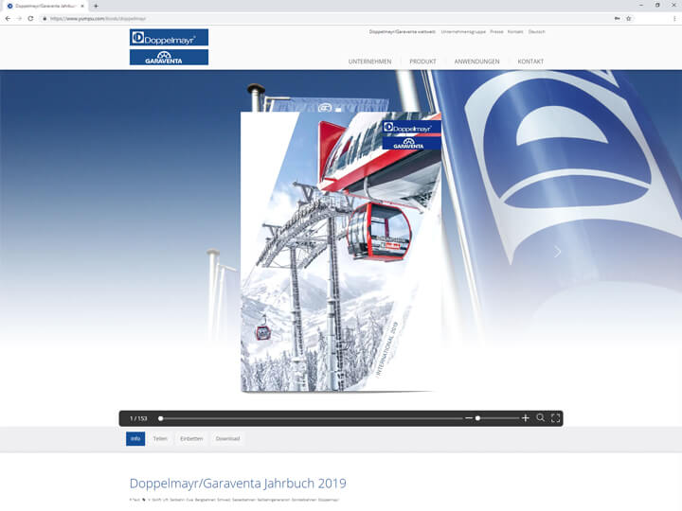
Task: Select the Einbetten tab
Action: (x=191, y=439)
